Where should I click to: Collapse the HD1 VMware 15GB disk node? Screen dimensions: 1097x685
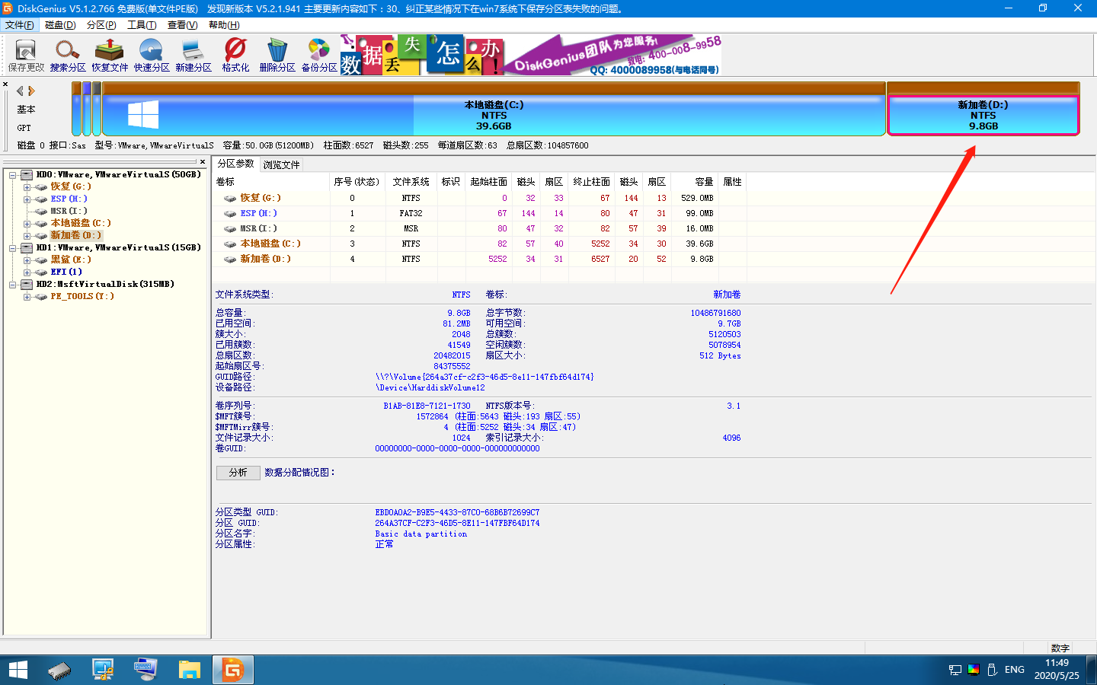[x=13, y=248]
